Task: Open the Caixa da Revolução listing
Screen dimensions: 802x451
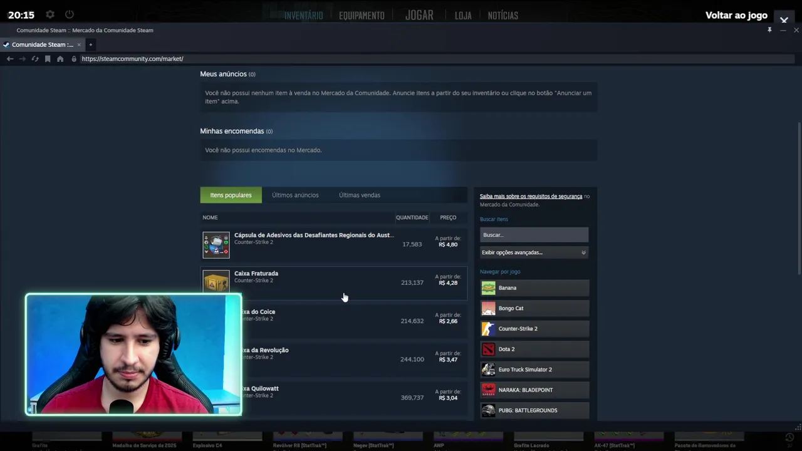Action: [265, 350]
